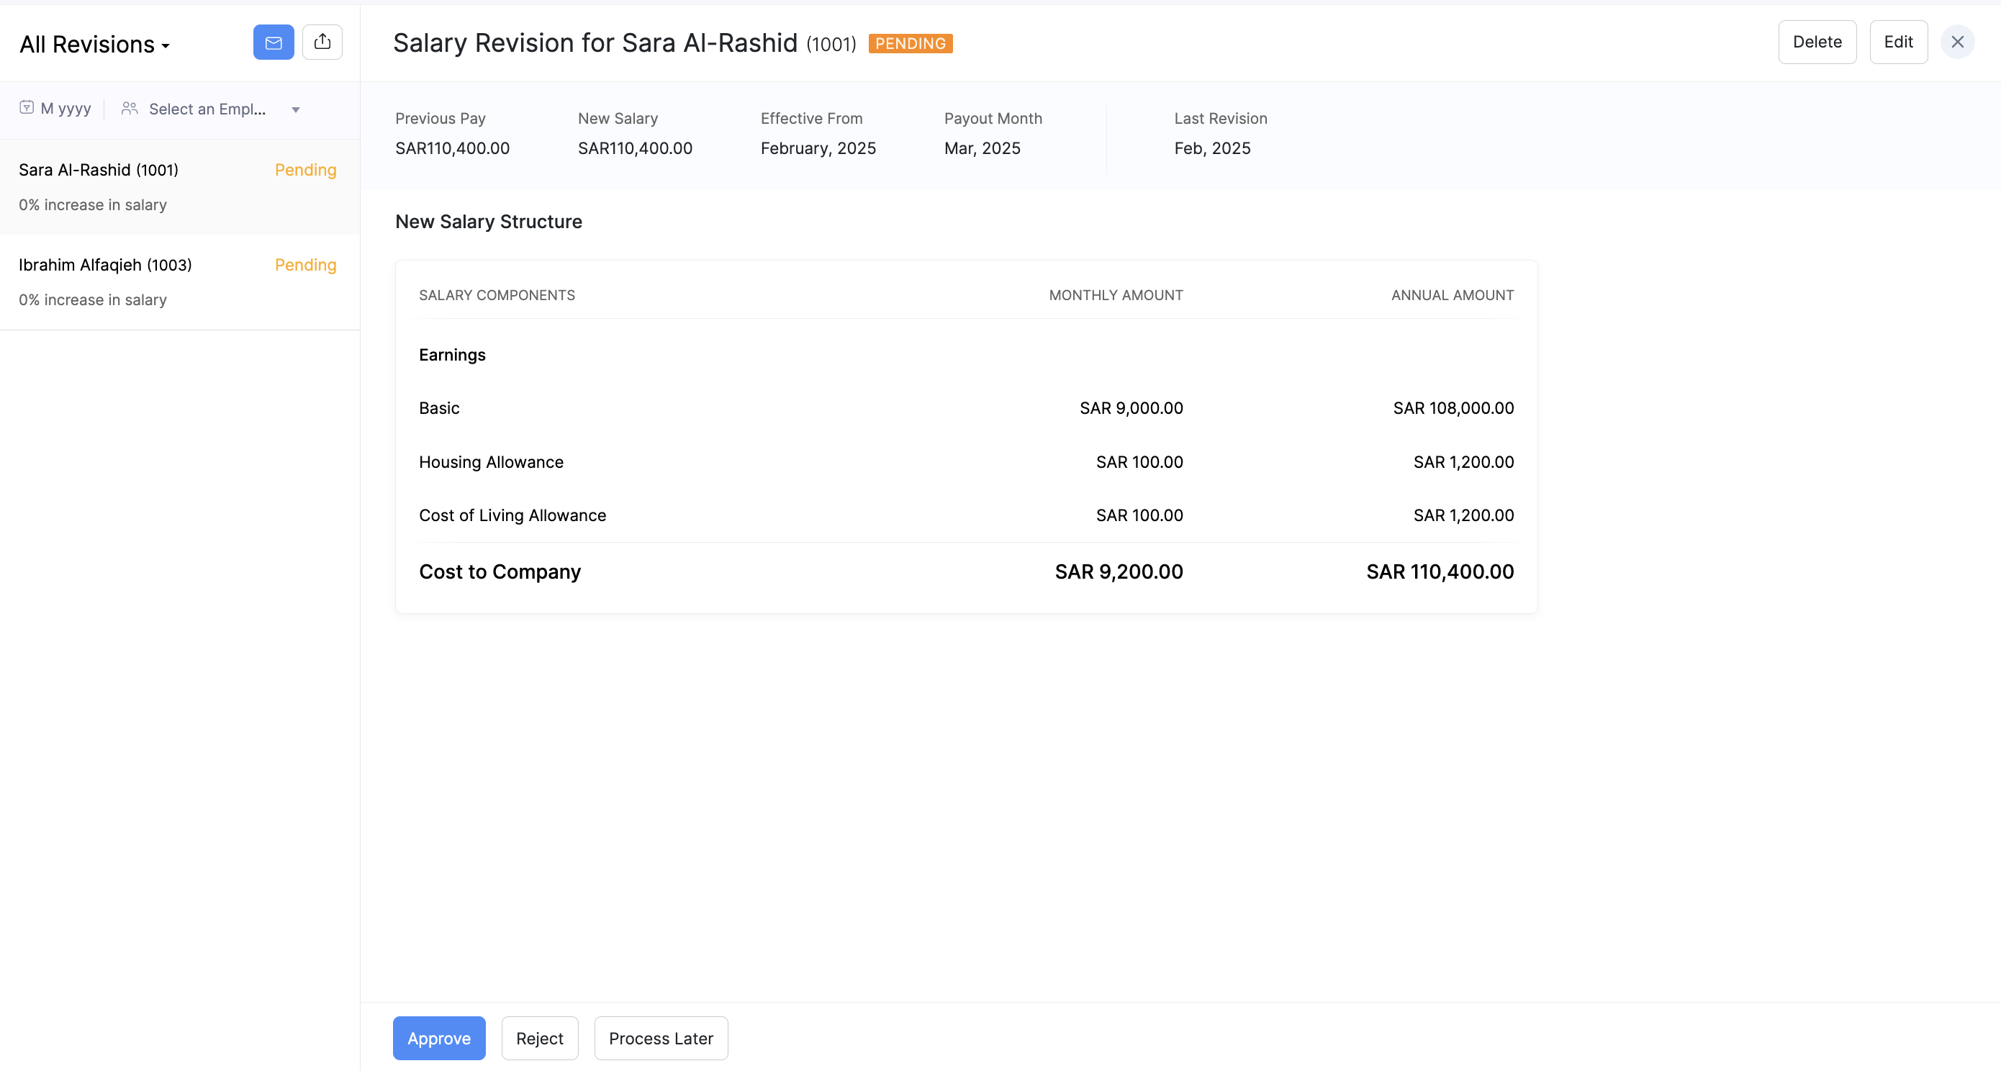Click the Reject button
2001x1071 pixels.
pos(539,1038)
